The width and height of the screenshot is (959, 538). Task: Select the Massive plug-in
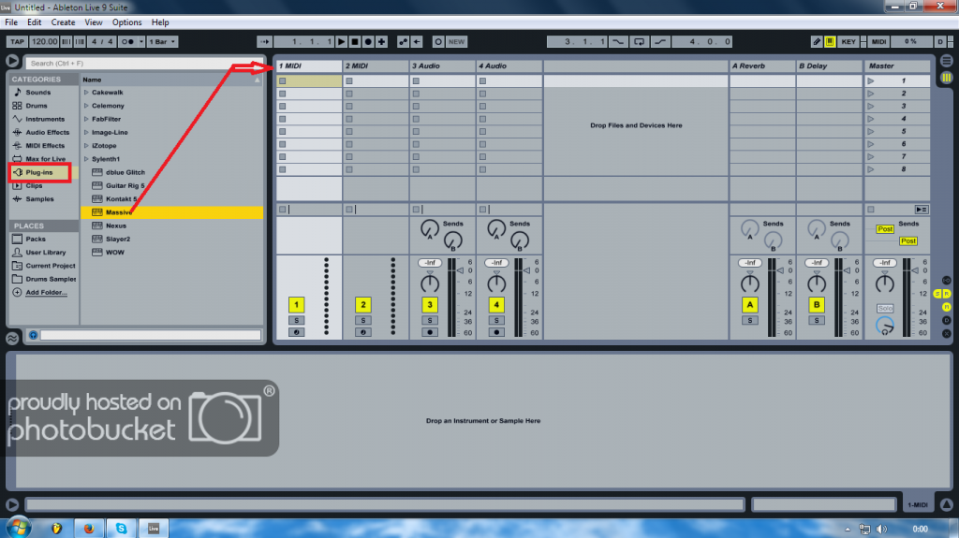[119, 212]
